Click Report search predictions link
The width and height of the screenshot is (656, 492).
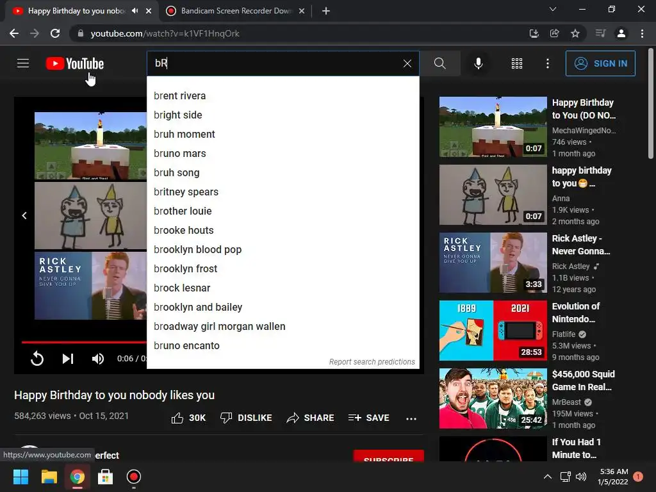pos(372,362)
